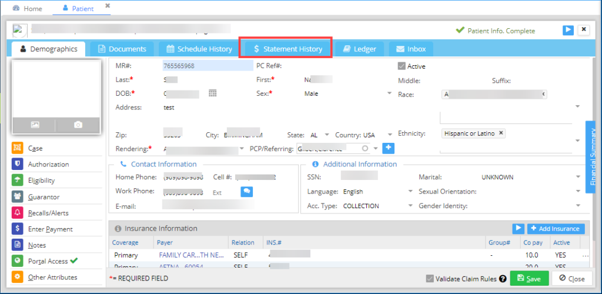Image resolution: width=602 pixels, height=294 pixels.
Task: Expand the Country dropdown
Action: (x=390, y=135)
